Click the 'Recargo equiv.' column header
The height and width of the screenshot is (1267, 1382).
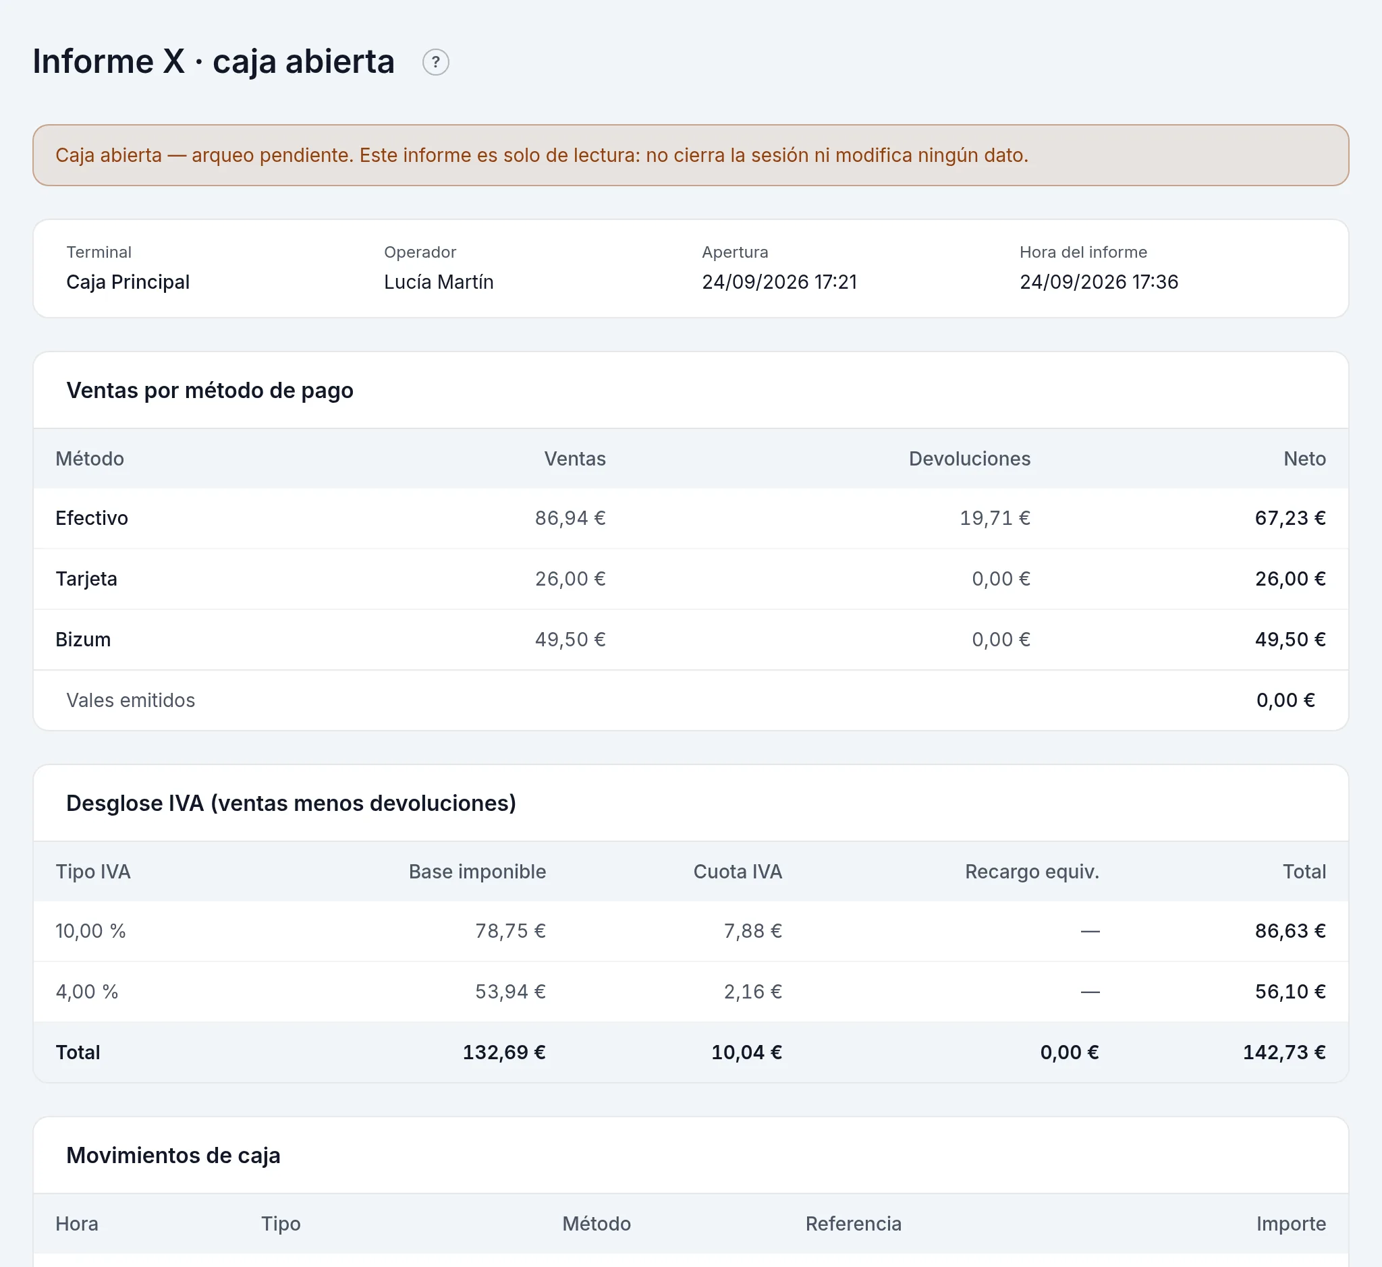pyautogui.click(x=1032, y=872)
